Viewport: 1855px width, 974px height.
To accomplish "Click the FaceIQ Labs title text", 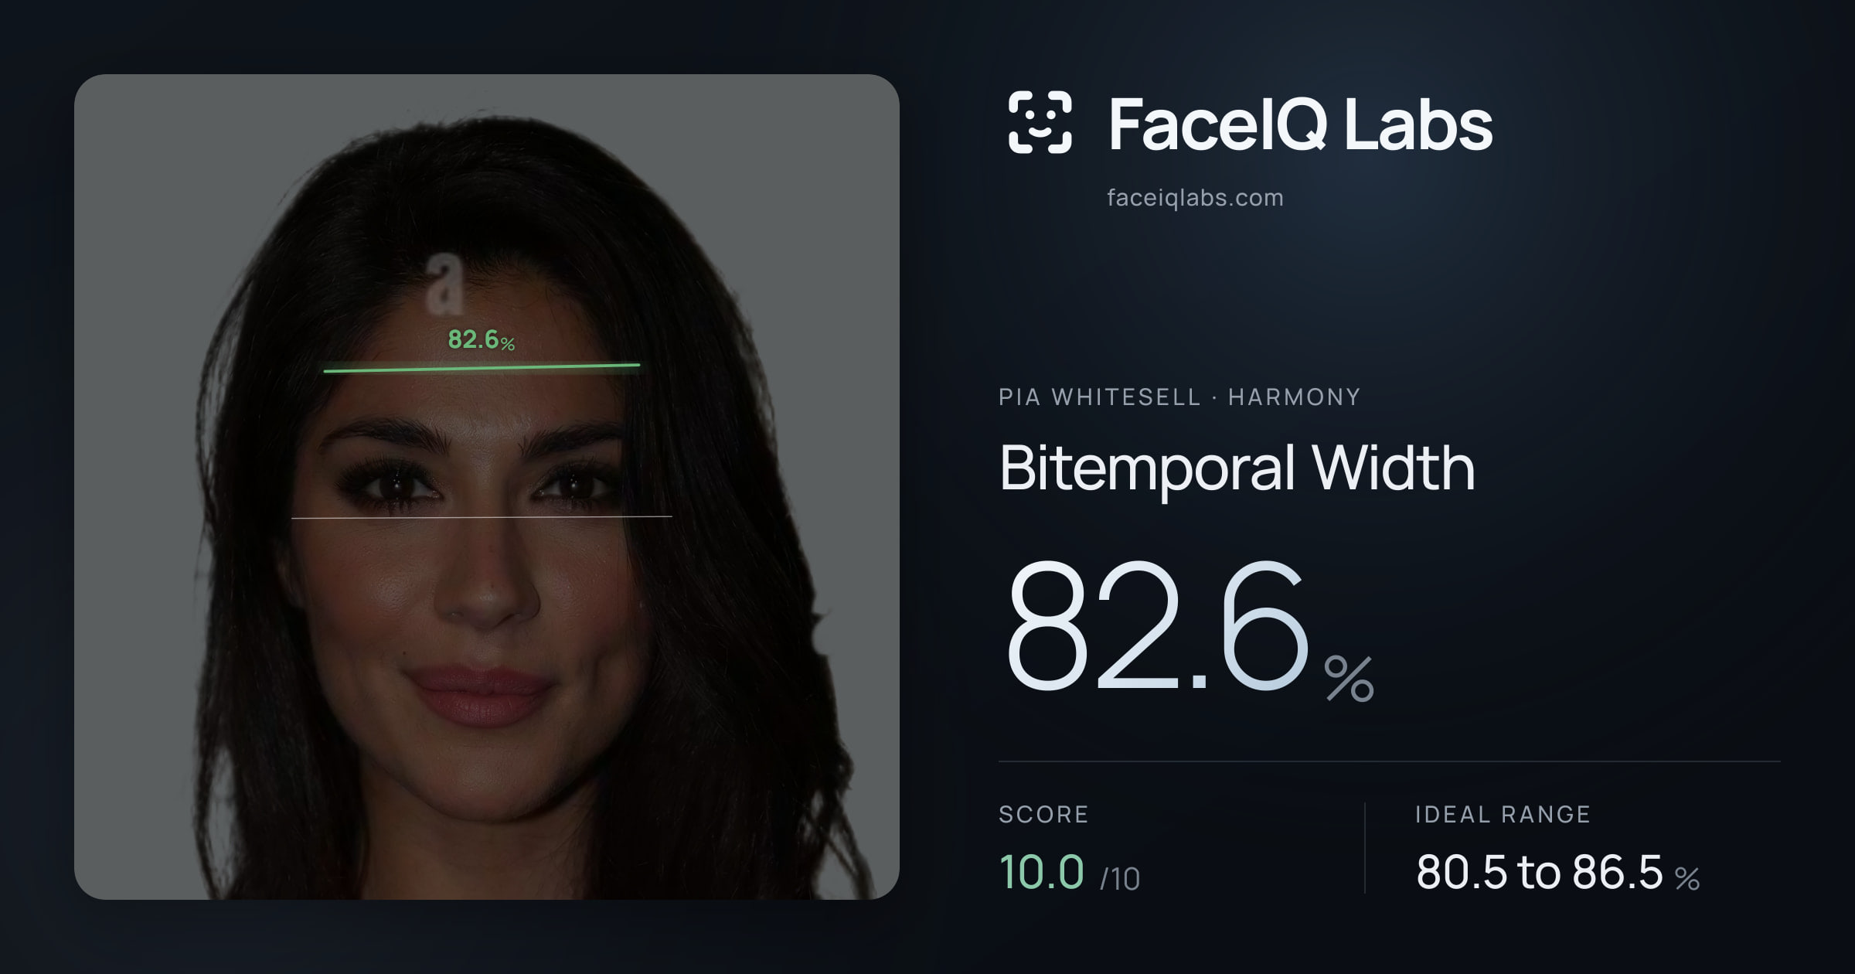I will (x=1300, y=124).
